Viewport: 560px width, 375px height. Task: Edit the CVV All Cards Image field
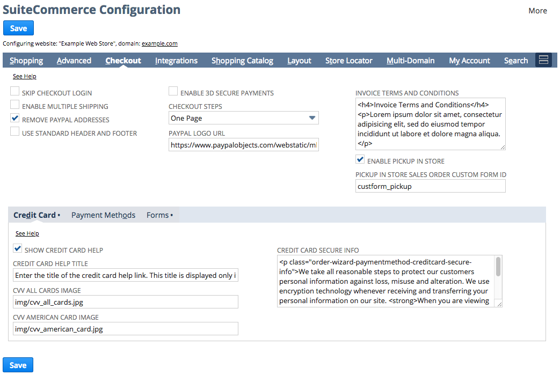[x=125, y=302]
